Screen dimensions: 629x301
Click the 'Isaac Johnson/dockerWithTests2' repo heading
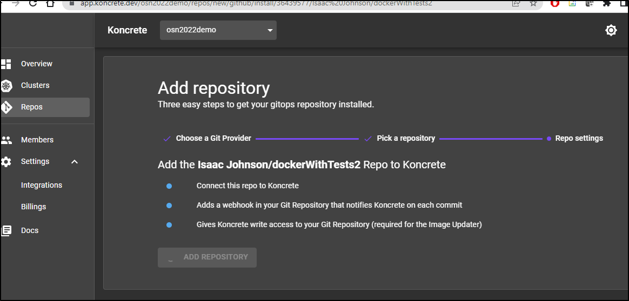[279, 165]
